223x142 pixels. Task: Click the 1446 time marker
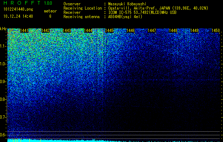click(130, 31)
